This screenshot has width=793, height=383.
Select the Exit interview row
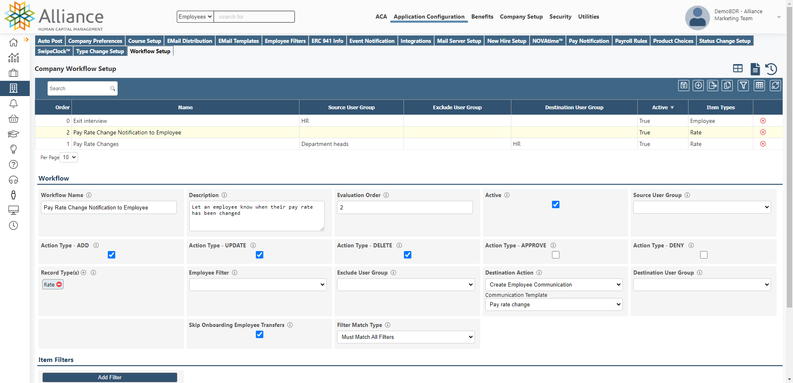(x=409, y=121)
